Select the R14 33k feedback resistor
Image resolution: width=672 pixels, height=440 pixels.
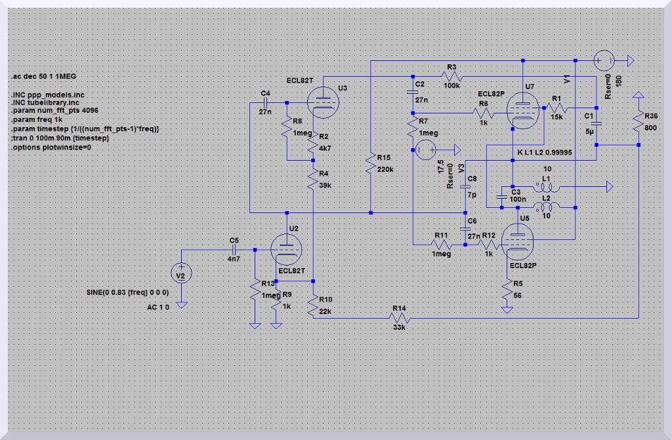pos(400,317)
